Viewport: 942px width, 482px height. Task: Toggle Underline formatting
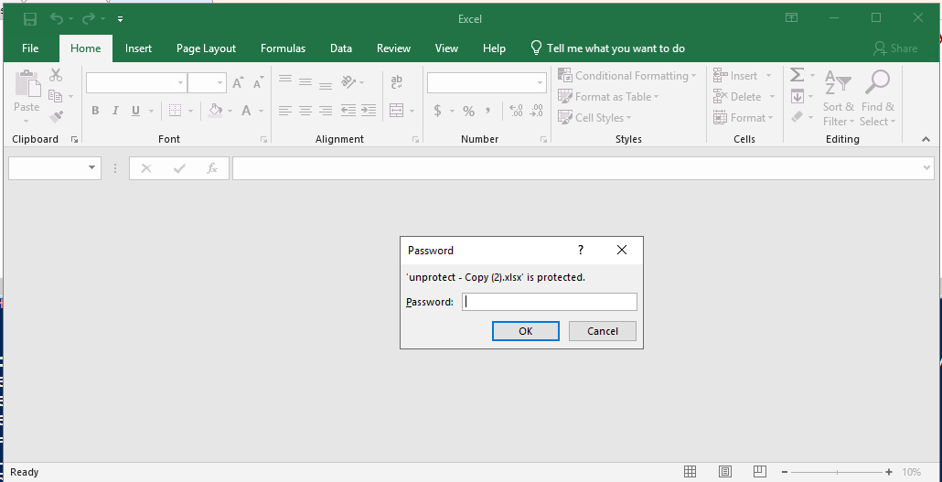point(135,111)
